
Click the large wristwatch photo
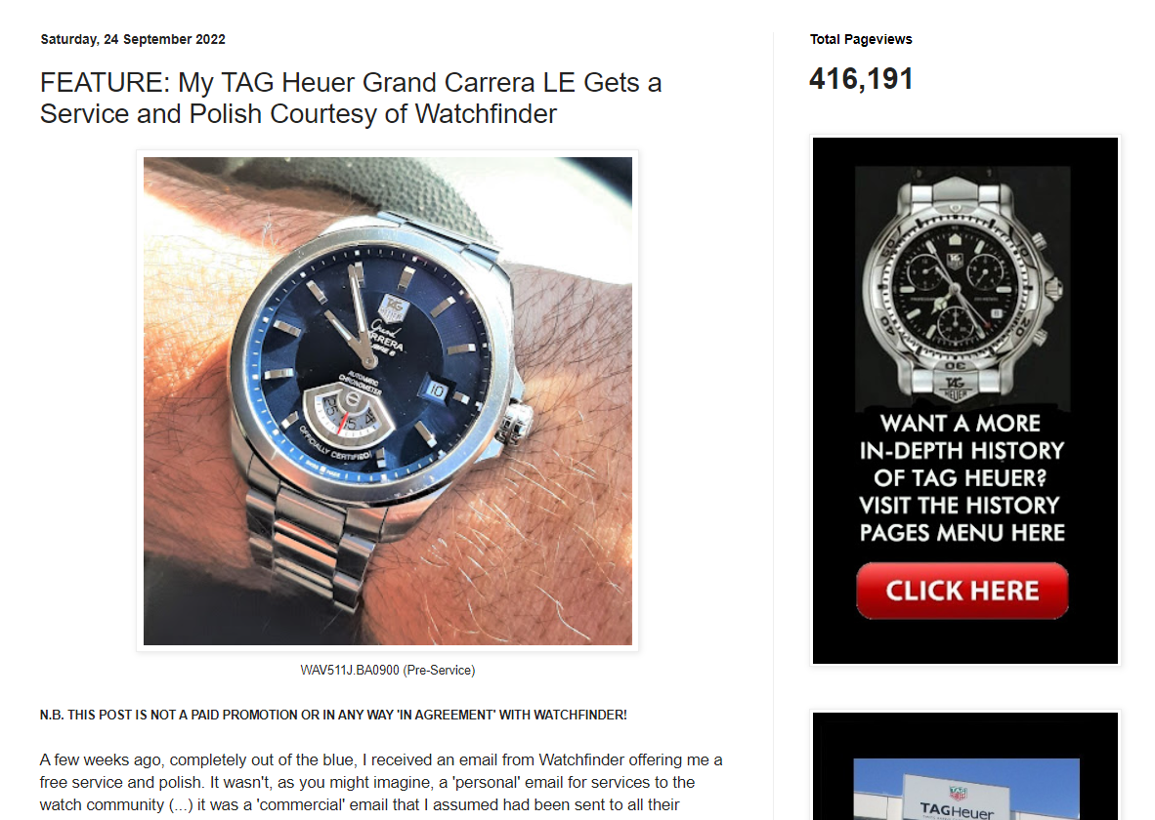[388, 401]
